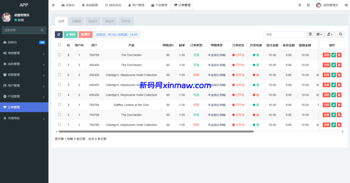Click the clear cache icon in header
The height and width of the screenshot is (183, 350).
point(299,5)
